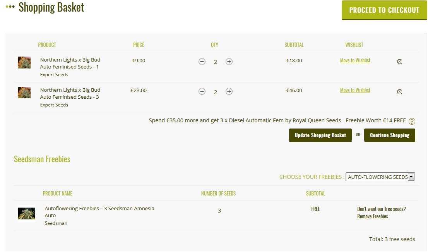Remove the €9.00 seeds item from basket
This screenshot has height=252, width=428.
point(400,62)
